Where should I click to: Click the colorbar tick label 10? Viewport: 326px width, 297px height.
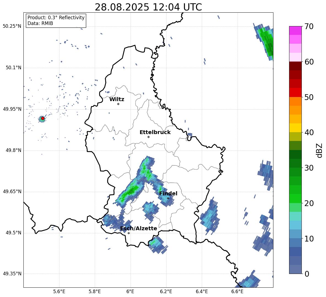309,238
